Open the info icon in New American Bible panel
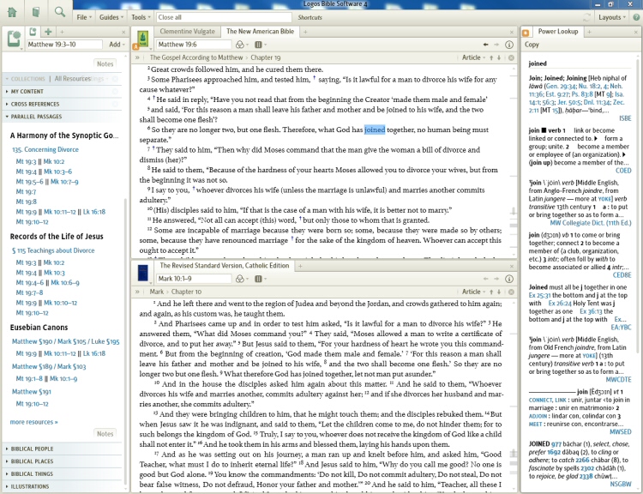The image size is (643, 494). (509, 44)
